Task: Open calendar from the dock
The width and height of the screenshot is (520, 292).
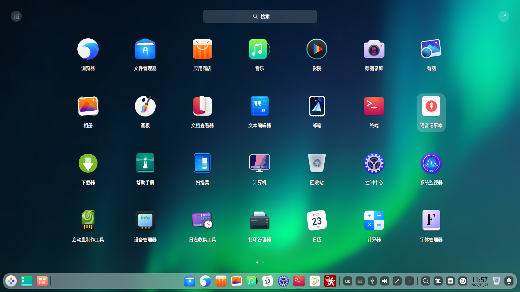Action: click(x=268, y=281)
